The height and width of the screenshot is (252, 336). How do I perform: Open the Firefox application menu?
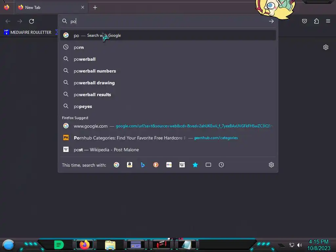tap(328, 21)
